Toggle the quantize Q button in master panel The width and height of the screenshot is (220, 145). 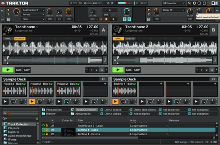(x=129, y=19)
